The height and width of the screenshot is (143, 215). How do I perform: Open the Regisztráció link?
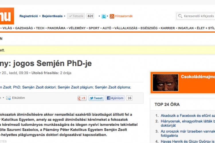pos(29,16)
